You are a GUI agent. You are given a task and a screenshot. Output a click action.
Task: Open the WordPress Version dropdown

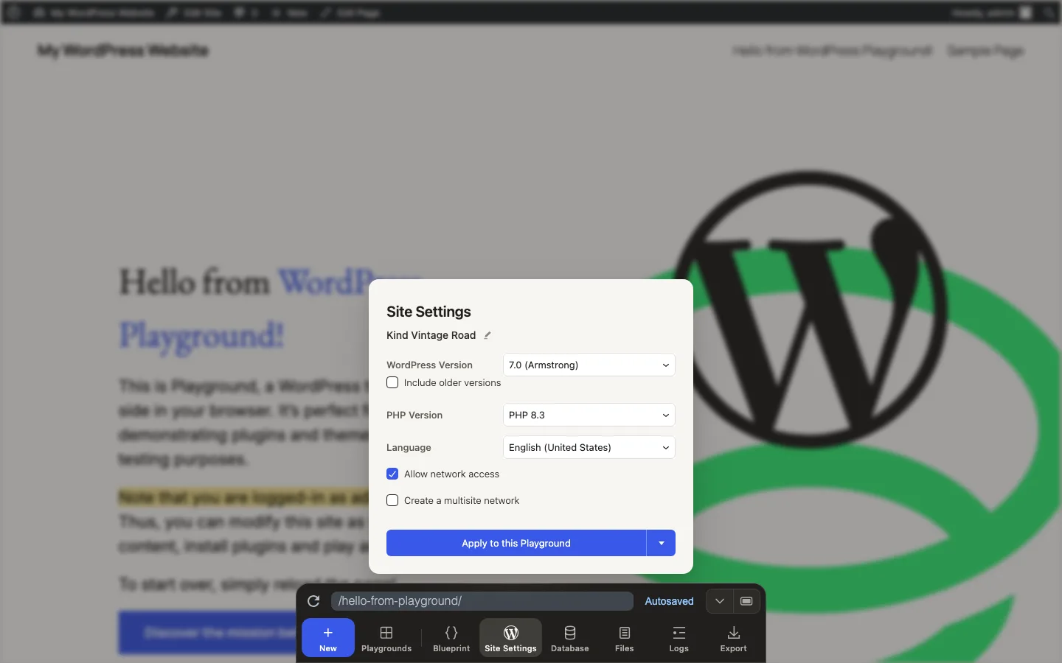[x=589, y=365]
